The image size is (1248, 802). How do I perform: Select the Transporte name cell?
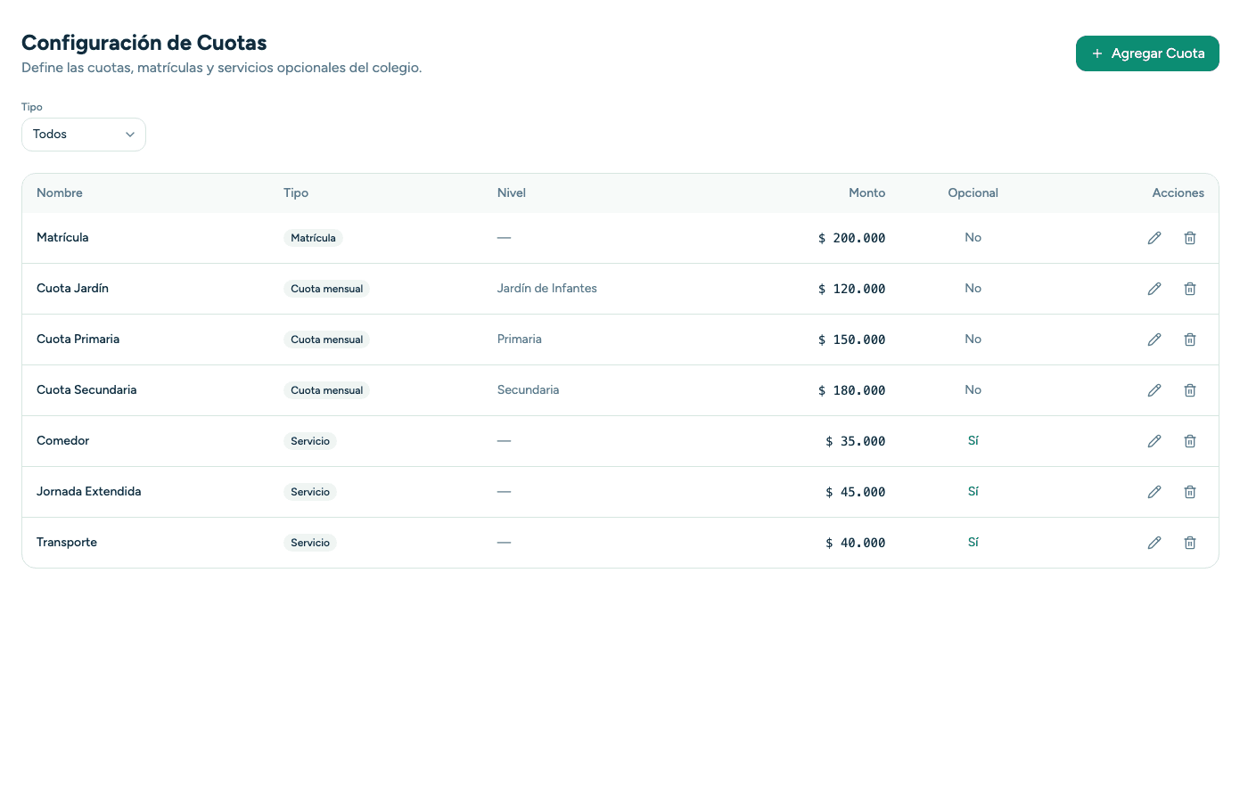67,543
